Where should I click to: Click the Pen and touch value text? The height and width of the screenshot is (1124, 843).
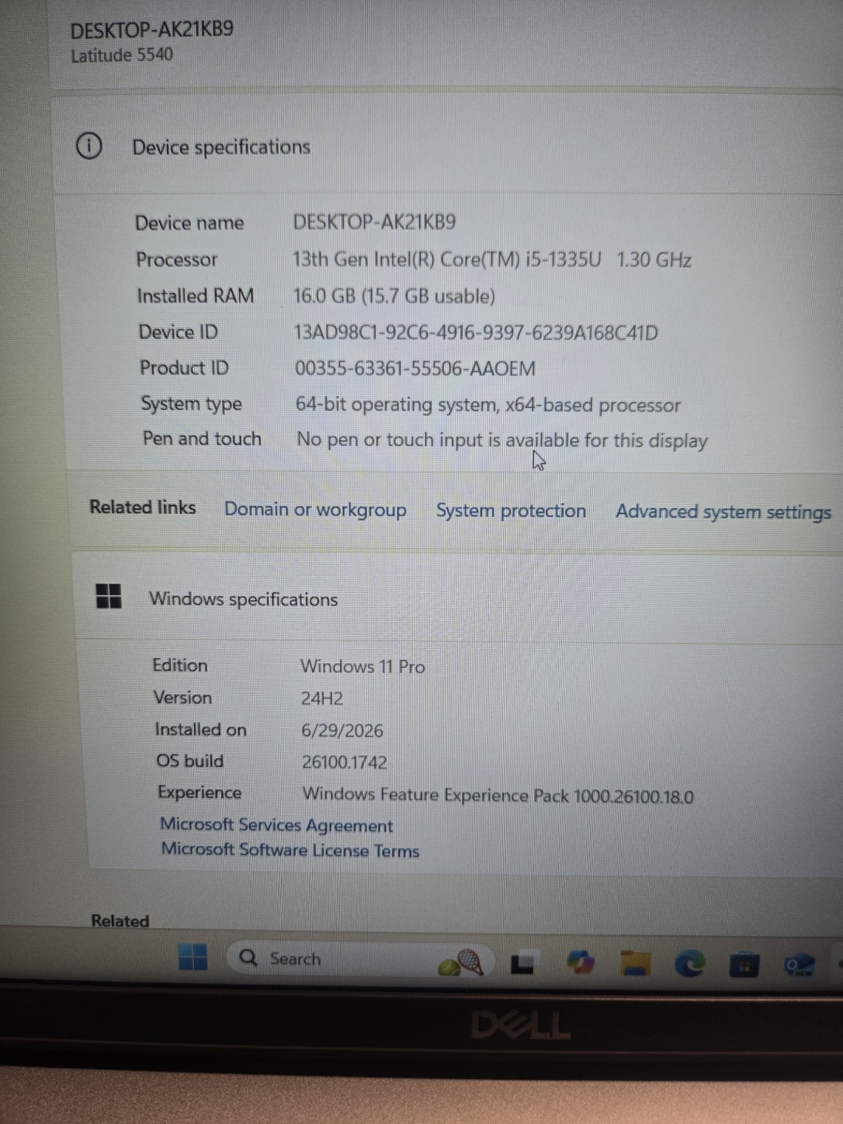(502, 440)
